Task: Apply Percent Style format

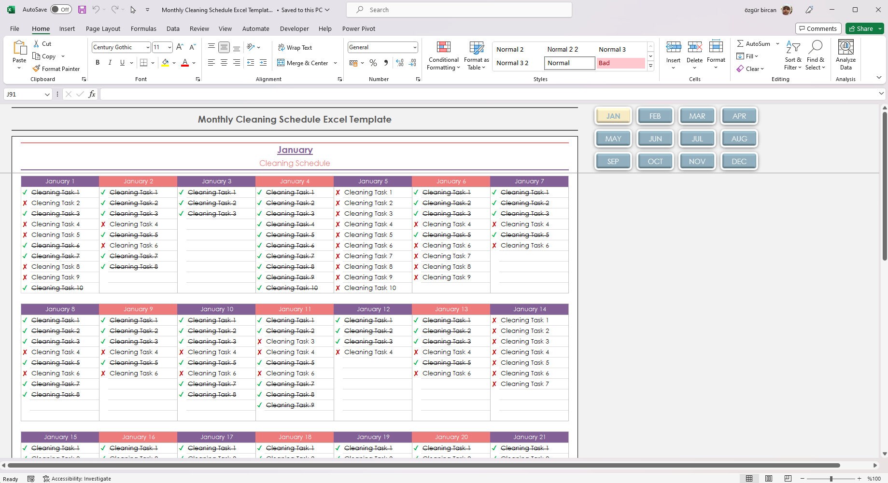Action: tap(373, 63)
